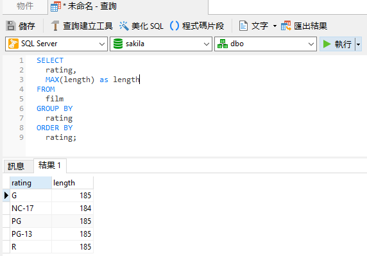Click the Beautify SQL wand icon
This screenshot has height=256, width=367.
coord(124,26)
